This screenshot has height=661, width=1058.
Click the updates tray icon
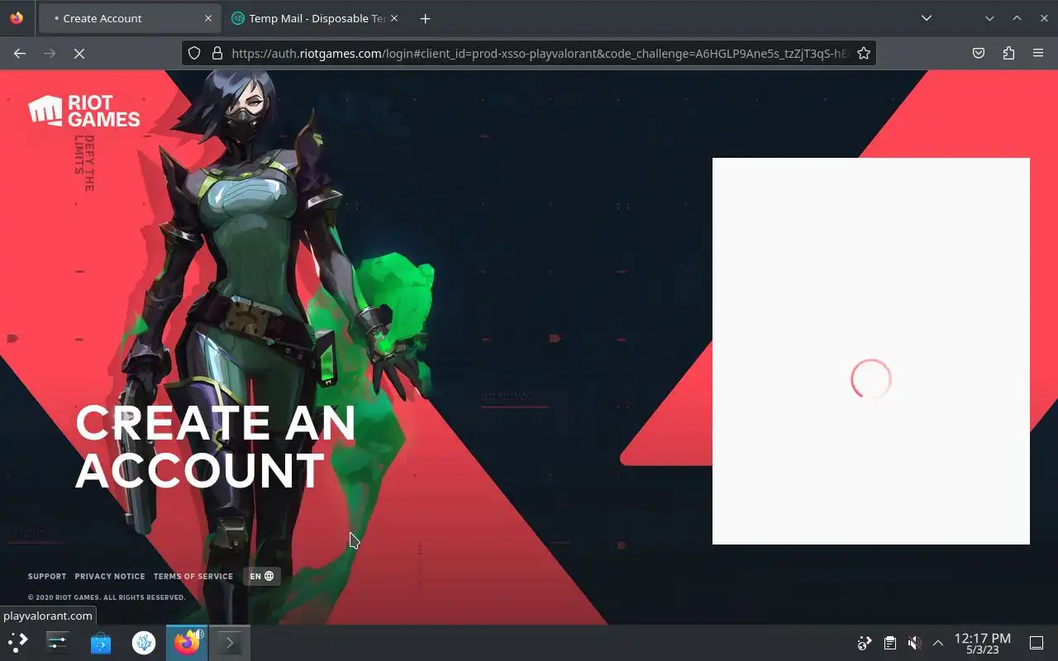[865, 643]
